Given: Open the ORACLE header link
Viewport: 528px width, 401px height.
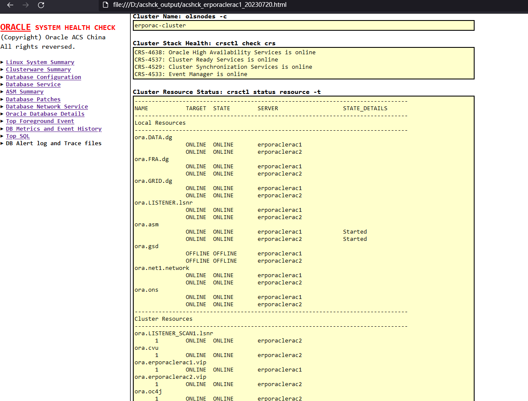Looking at the screenshot, I should 15,27.
